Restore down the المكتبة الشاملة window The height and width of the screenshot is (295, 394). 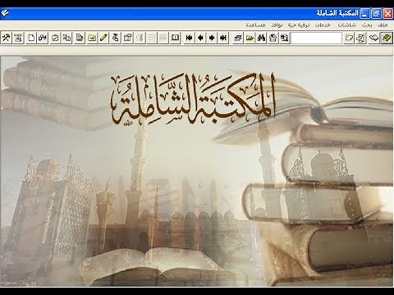point(376,13)
